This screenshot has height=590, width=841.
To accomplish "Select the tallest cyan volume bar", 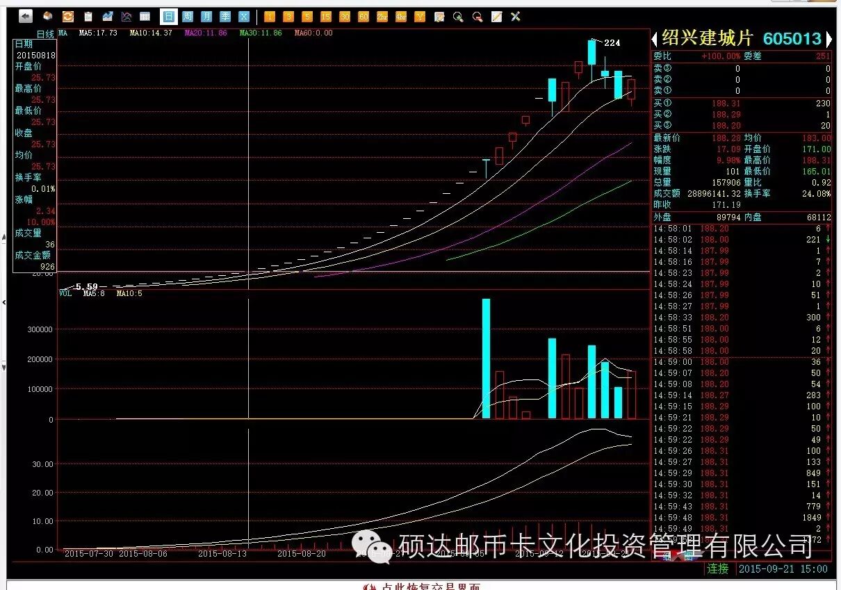I will coord(486,359).
